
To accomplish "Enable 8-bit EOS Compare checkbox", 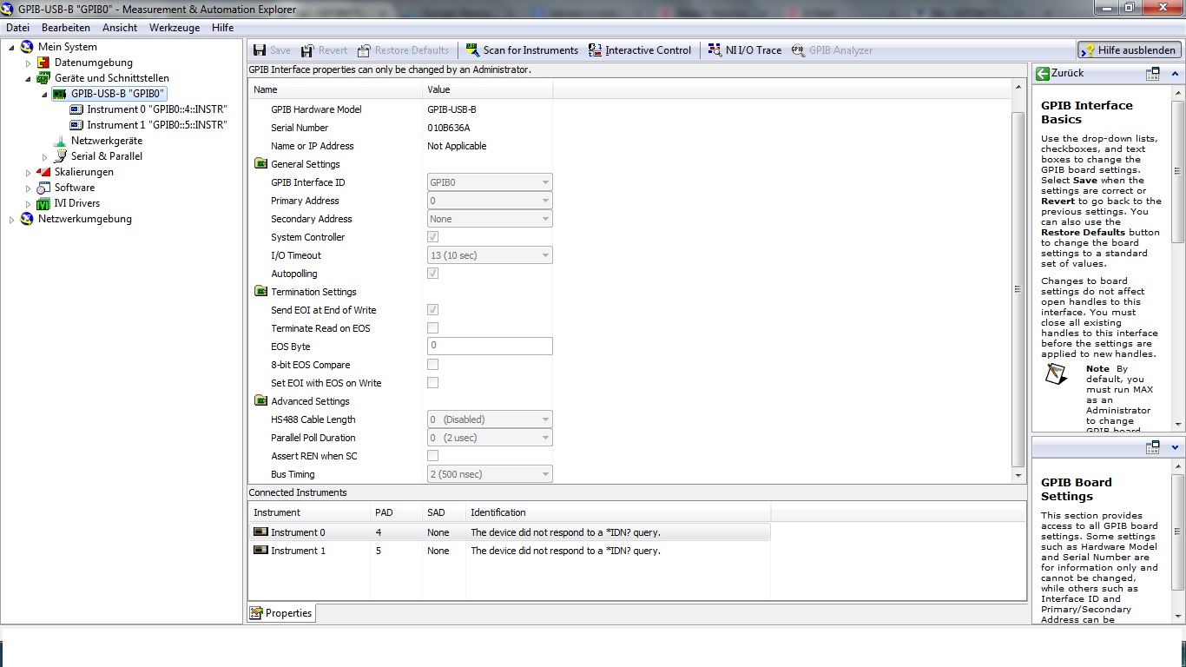I will point(432,365).
